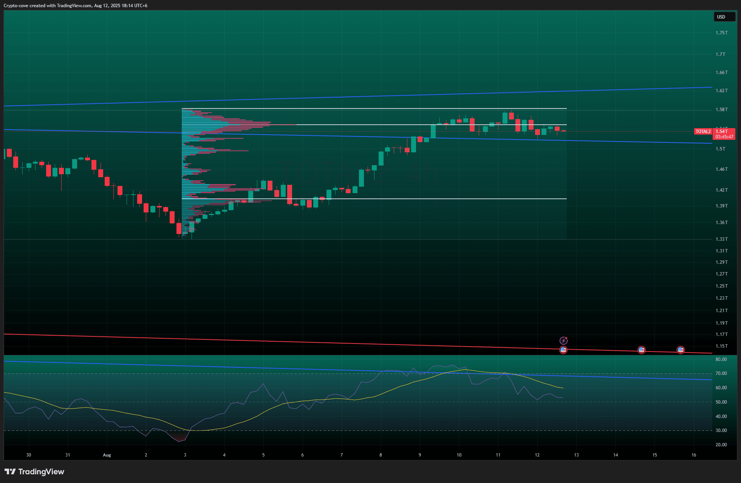This screenshot has height=483, width=741.
Task: Click date 13 on the time axis
Action: [576, 455]
